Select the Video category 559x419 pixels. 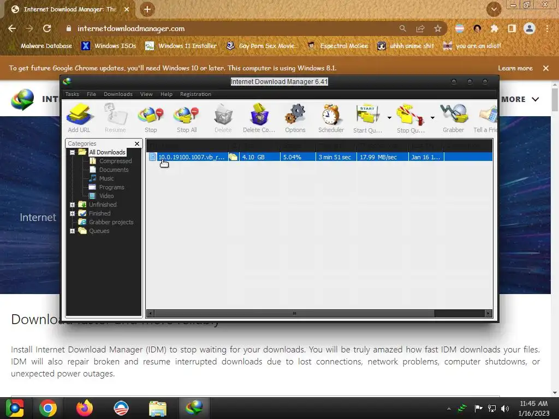[106, 196]
